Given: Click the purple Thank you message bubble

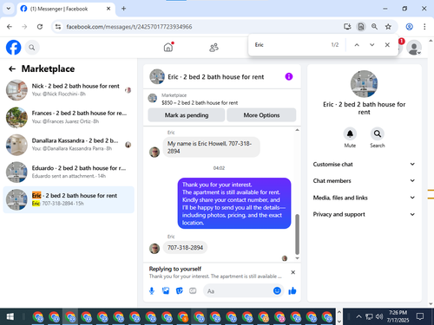Looking at the screenshot, I should (x=234, y=204).
